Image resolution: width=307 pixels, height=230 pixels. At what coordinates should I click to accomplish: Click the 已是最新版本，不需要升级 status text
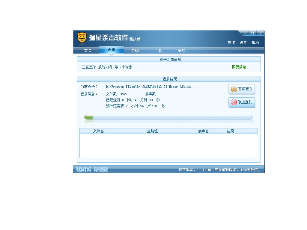coord(237,170)
